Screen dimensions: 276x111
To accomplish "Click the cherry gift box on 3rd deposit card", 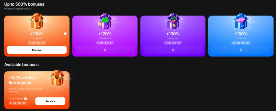I will click(173, 21).
